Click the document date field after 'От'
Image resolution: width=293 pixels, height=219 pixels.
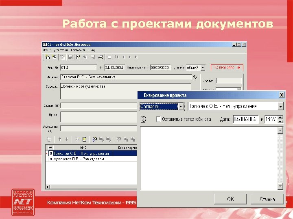114,68
